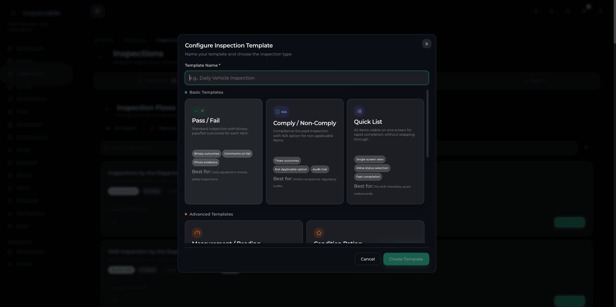Click the Create Template button

tap(406, 259)
